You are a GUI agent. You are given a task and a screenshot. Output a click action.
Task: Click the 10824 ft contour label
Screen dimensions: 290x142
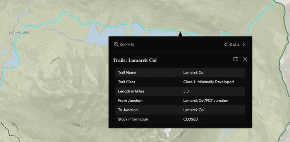[15, 126]
